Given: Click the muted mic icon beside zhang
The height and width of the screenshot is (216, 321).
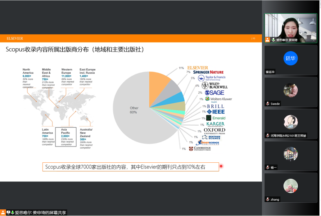Looking at the screenshot, I should (268, 199).
